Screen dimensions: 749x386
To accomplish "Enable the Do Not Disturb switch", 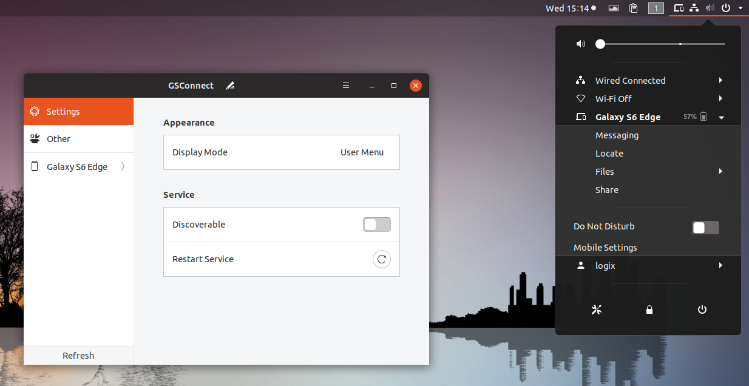I will (705, 228).
